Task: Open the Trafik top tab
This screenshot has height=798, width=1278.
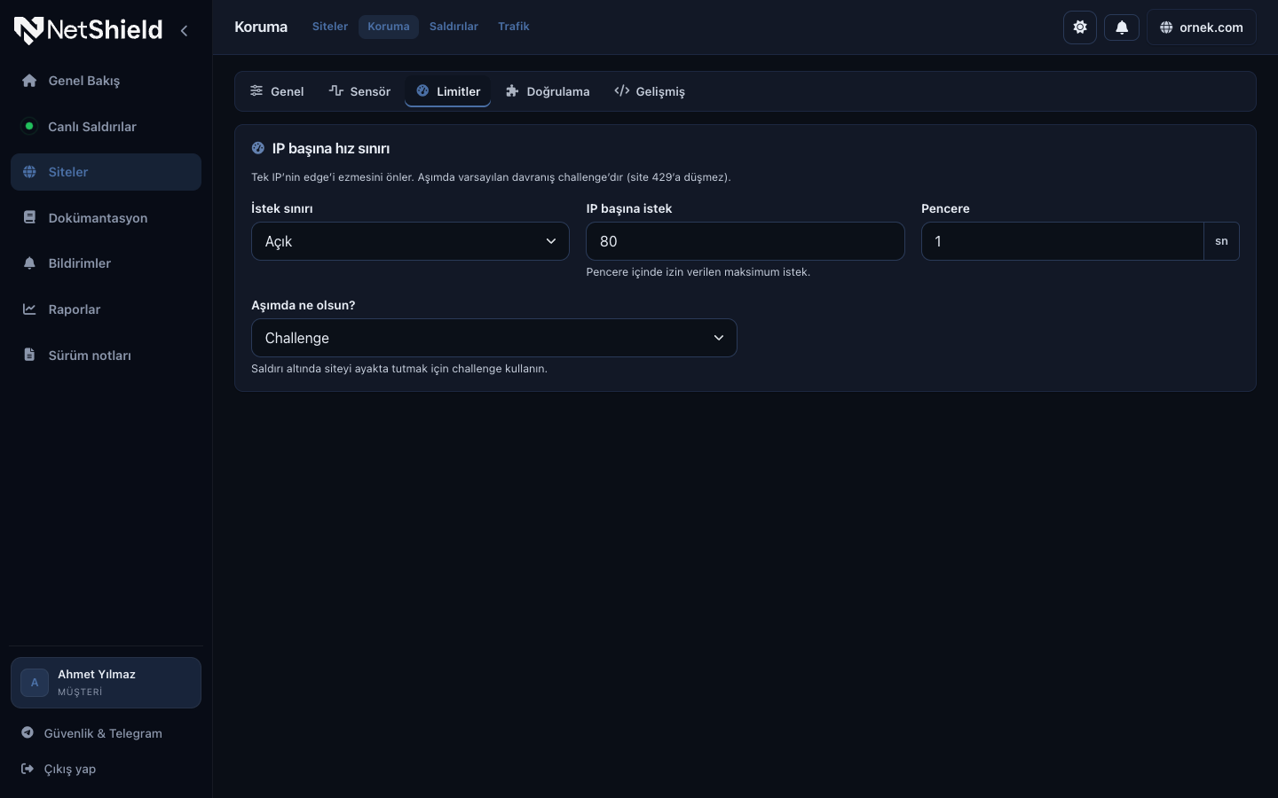Action: [x=514, y=27]
